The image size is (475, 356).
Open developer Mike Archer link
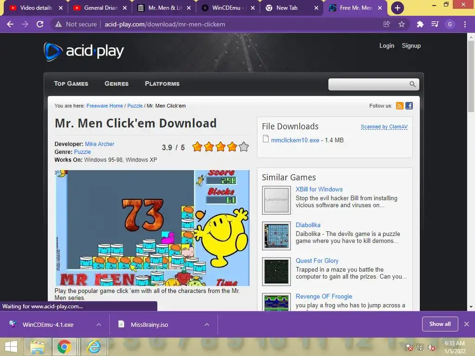click(x=100, y=144)
